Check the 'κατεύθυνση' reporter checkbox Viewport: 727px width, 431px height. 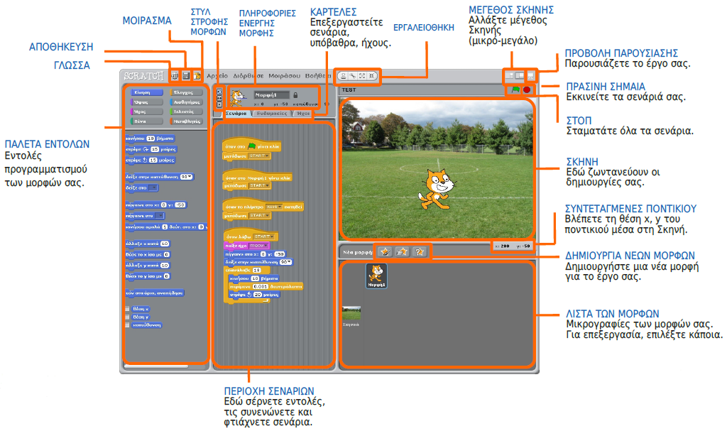tap(128, 325)
